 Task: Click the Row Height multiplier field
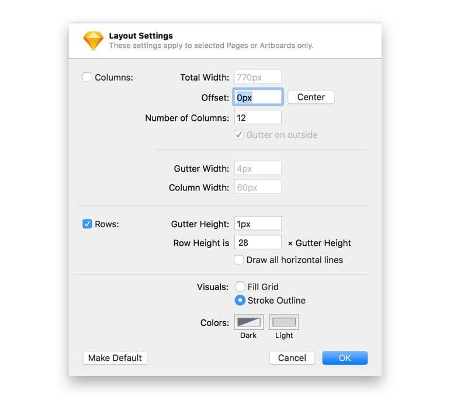(x=258, y=242)
